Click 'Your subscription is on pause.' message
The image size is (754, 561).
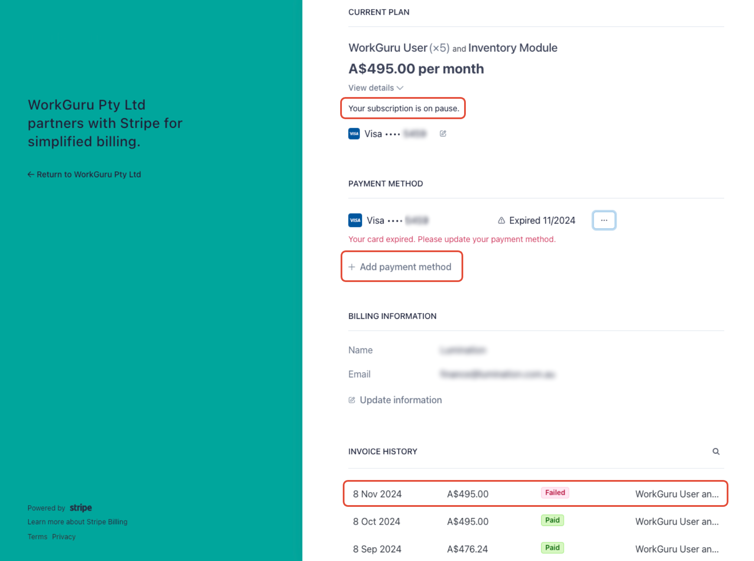[x=403, y=108]
